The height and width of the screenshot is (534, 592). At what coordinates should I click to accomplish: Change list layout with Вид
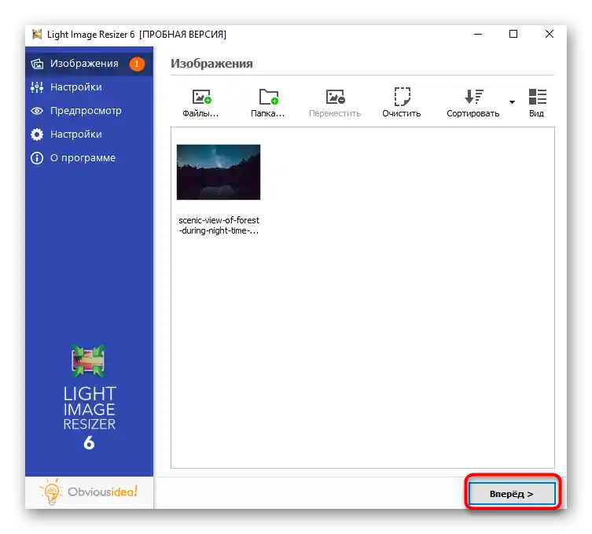click(x=536, y=103)
